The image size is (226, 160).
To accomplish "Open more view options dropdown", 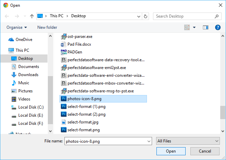I will coord(194,27).
